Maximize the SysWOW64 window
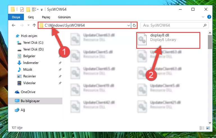 [193, 9]
